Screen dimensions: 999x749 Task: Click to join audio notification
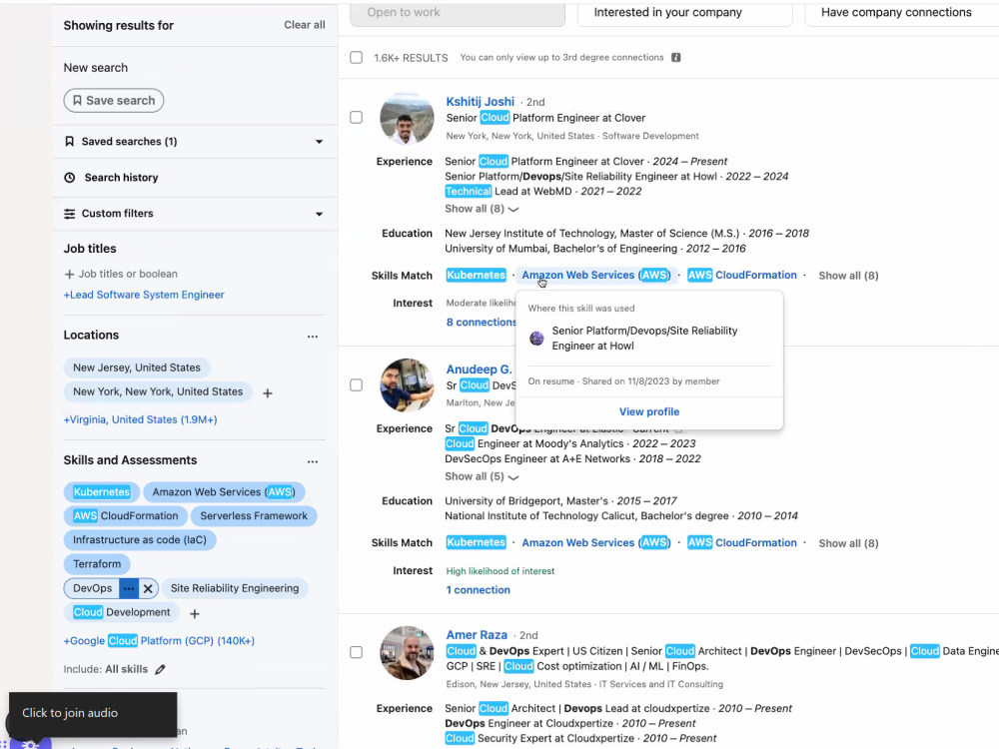click(x=93, y=713)
